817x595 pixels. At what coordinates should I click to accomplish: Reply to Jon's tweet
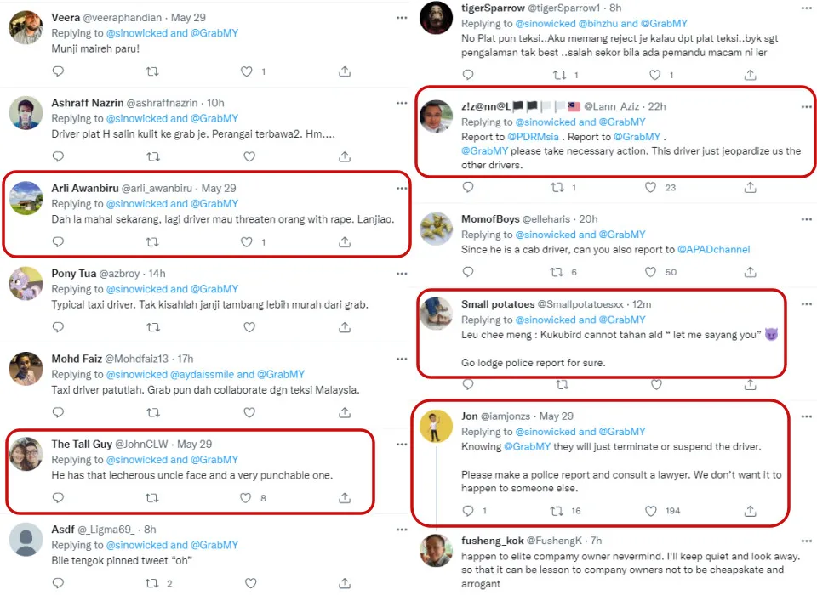(467, 511)
